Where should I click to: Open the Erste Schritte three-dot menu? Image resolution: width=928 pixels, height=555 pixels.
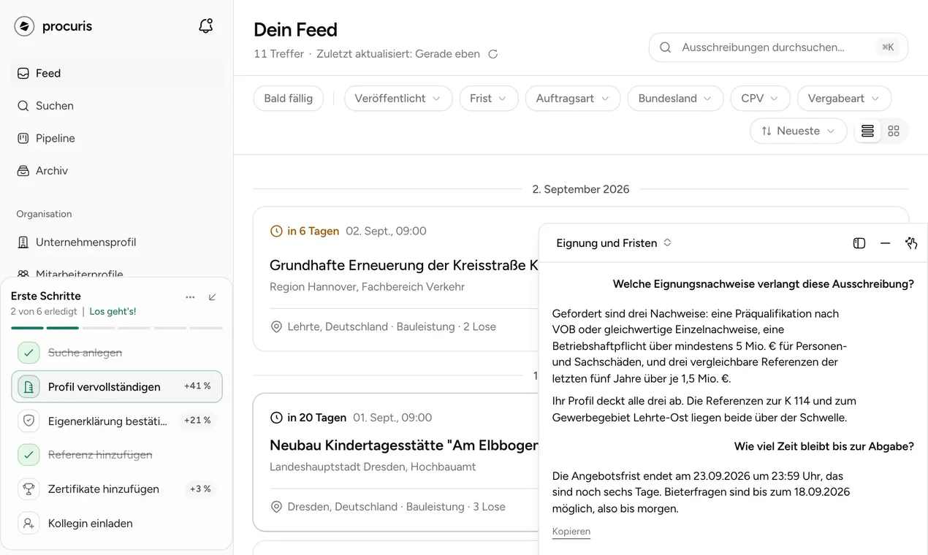(190, 297)
